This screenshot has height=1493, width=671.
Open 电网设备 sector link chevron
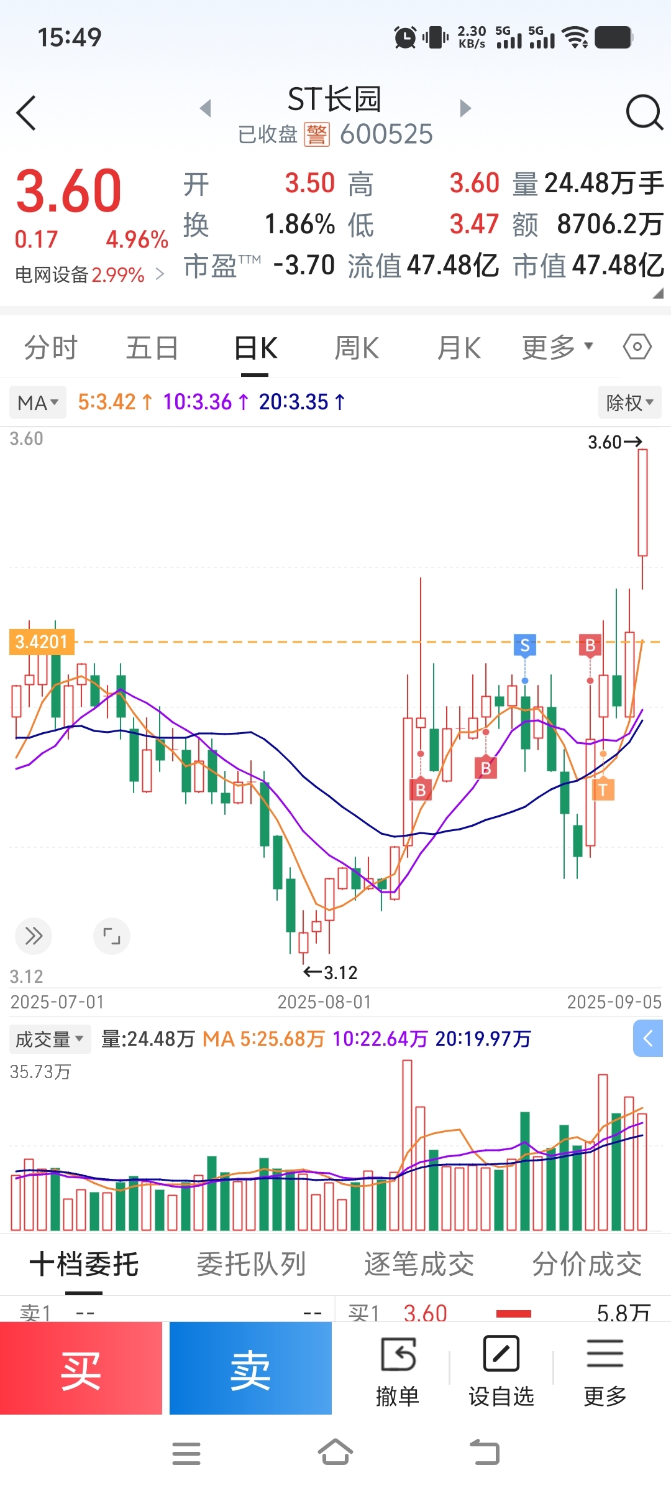click(160, 274)
